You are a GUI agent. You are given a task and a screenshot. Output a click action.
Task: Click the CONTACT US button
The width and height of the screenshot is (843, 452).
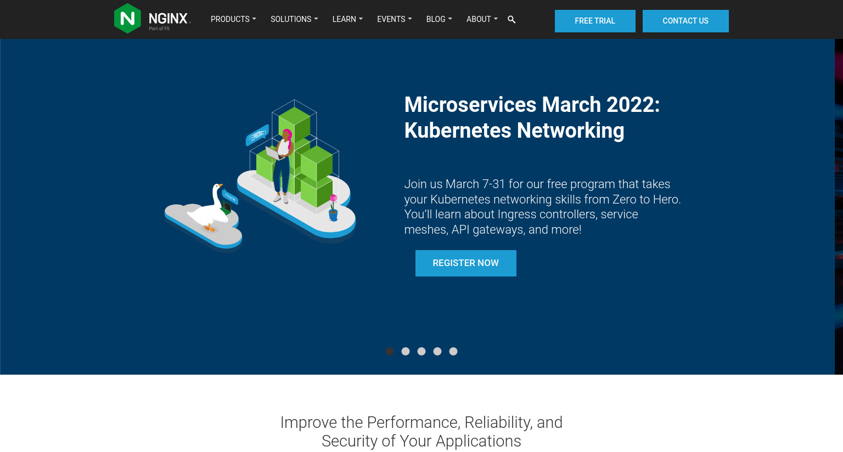(x=685, y=21)
